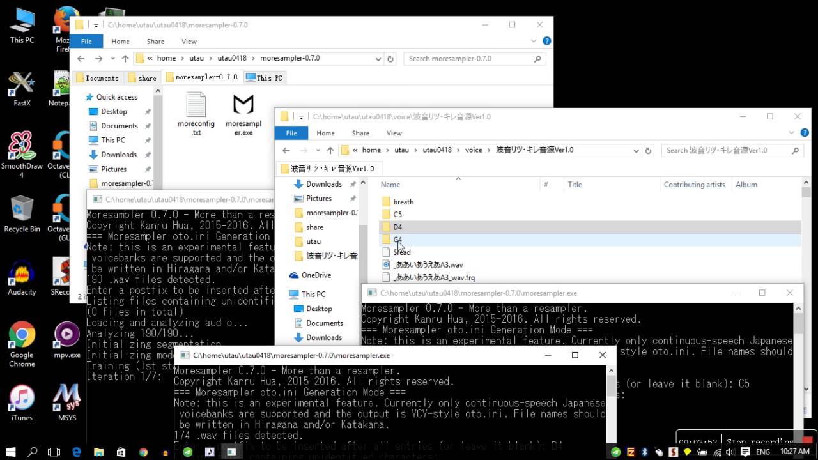
Task: Open iTunes desktop icon
Action: [22, 402]
